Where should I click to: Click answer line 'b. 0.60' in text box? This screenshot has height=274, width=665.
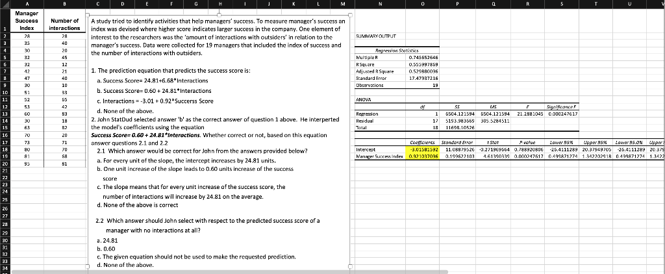(106, 249)
